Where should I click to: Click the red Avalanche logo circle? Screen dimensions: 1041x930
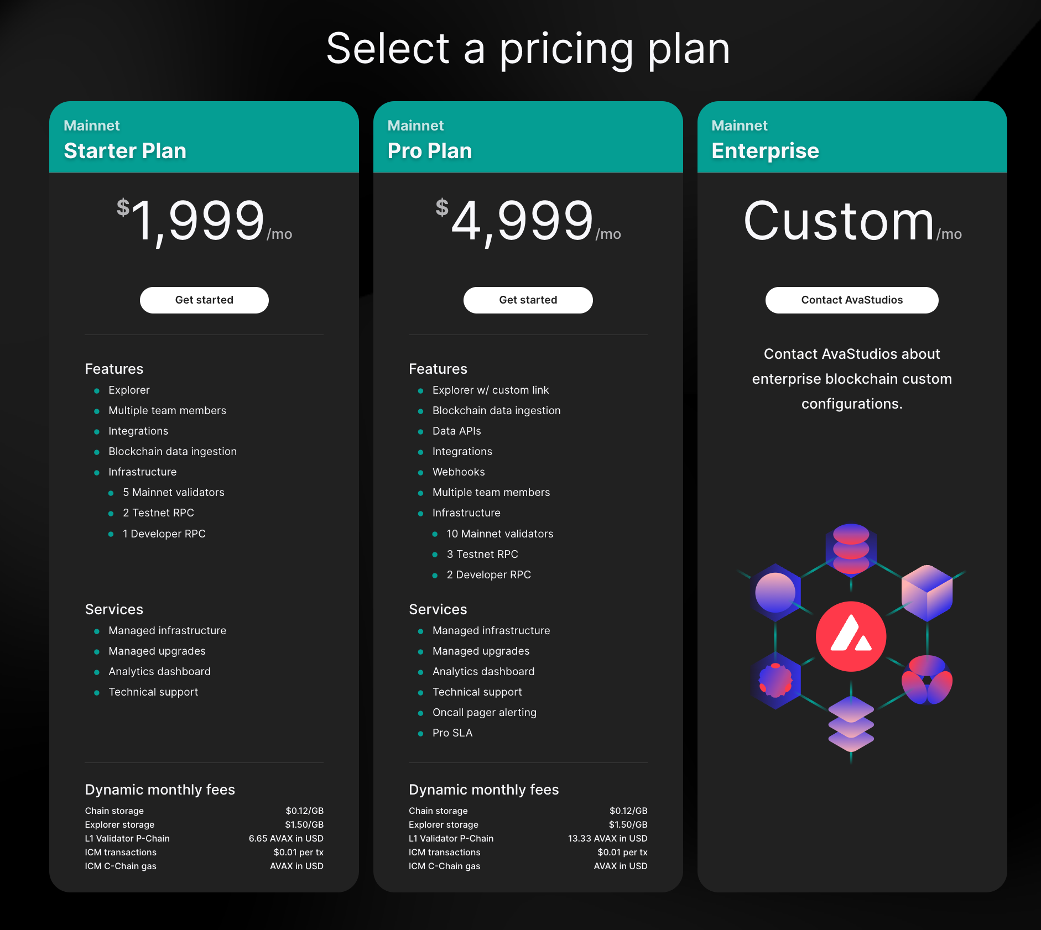[x=851, y=636]
